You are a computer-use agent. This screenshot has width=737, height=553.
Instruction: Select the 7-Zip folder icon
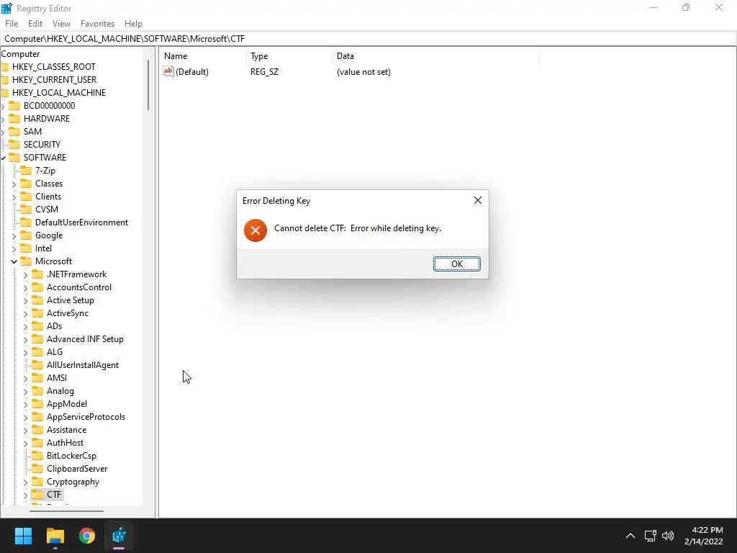coord(27,171)
